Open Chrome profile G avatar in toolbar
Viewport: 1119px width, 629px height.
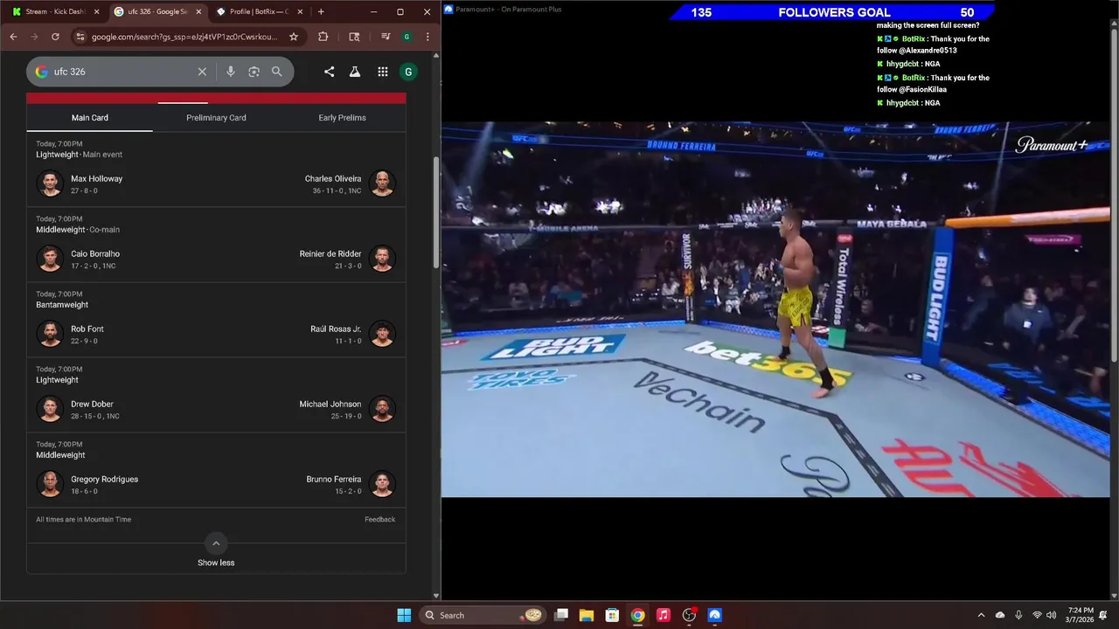coord(407,37)
